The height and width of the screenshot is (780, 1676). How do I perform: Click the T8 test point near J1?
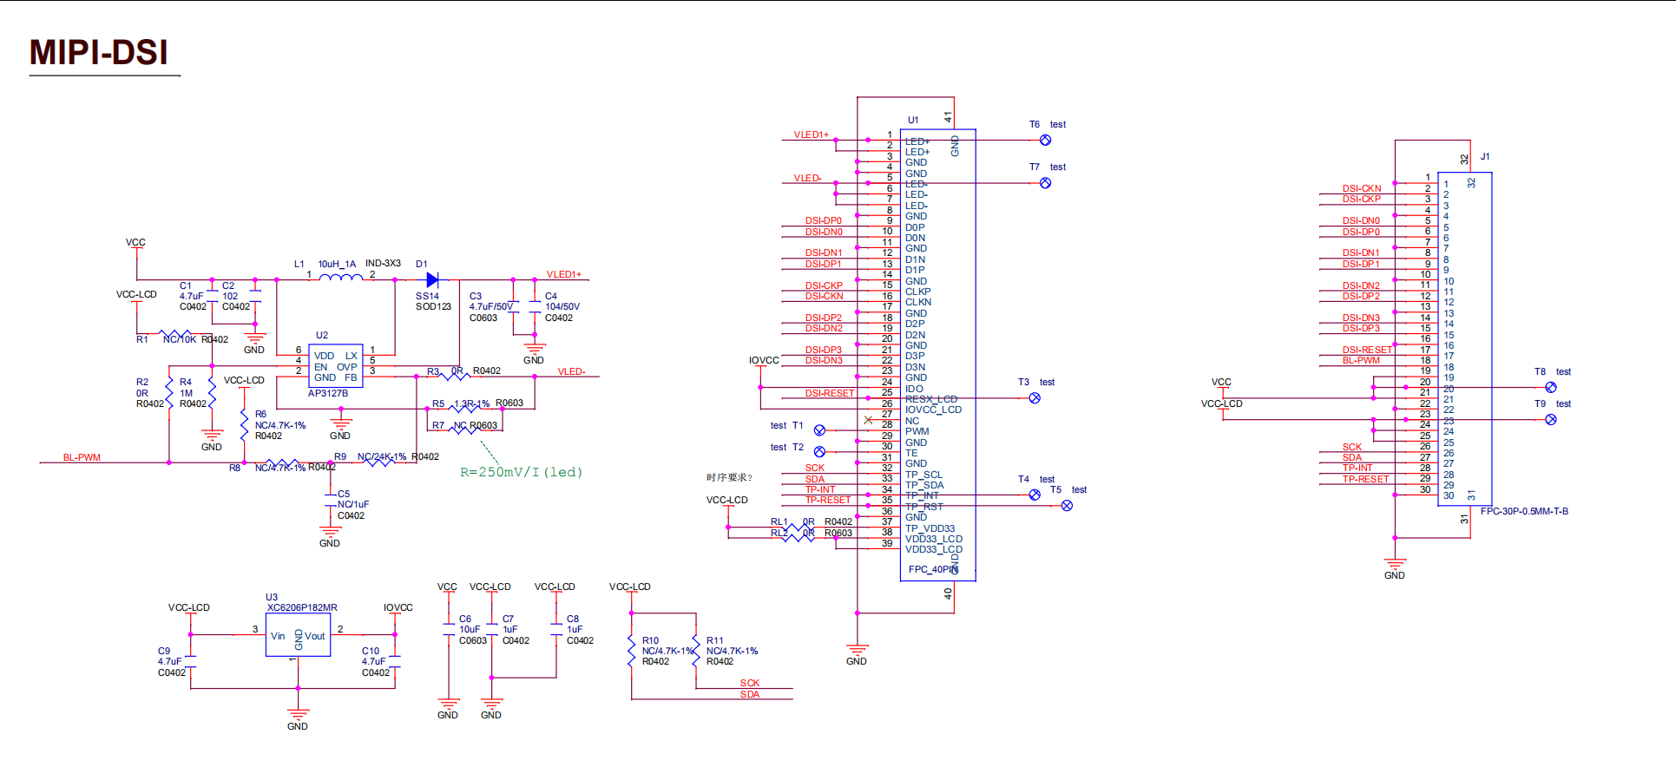click(x=1550, y=388)
